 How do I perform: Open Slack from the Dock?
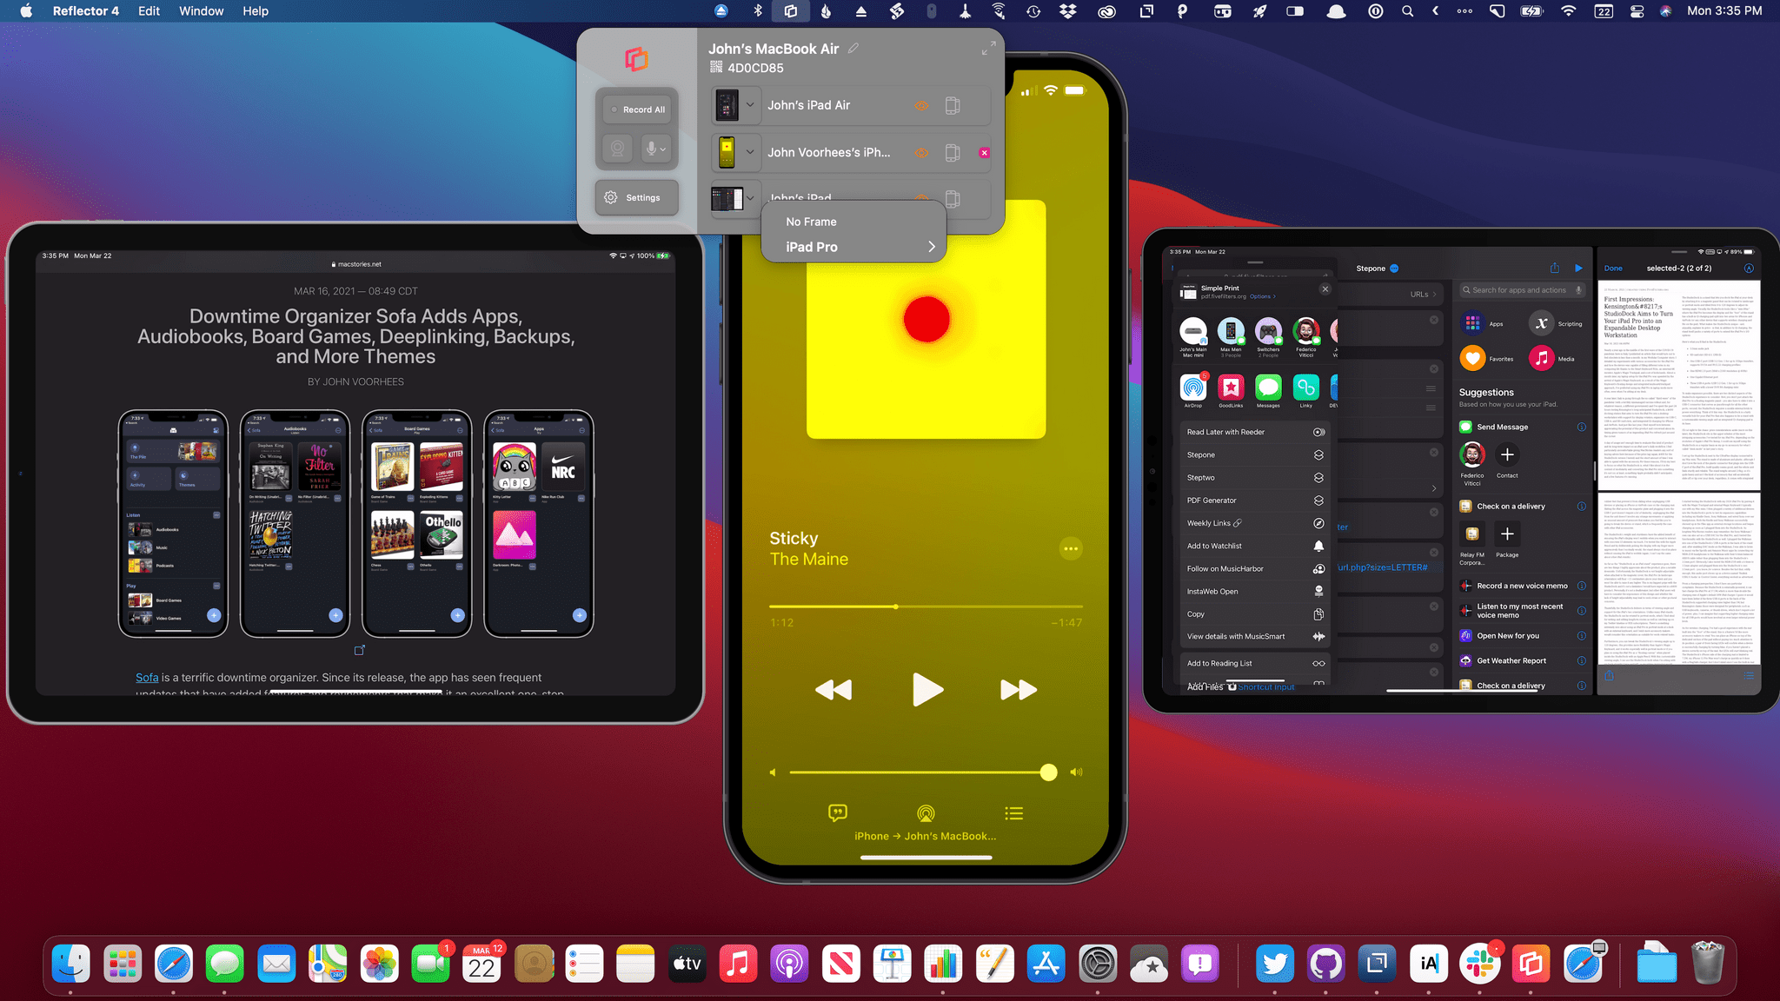(x=1480, y=964)
